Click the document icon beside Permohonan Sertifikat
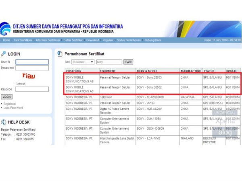 pyautogui.click(x=60, y=54)
